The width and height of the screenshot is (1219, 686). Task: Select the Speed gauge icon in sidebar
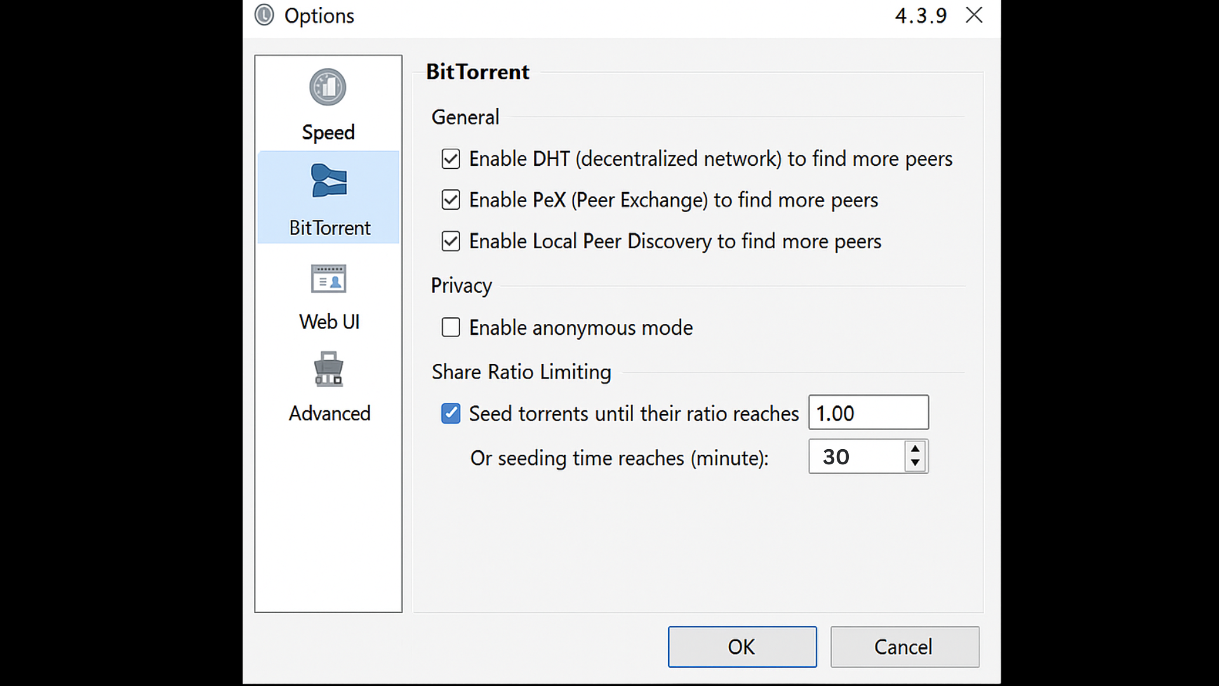(x=328, y=87)
